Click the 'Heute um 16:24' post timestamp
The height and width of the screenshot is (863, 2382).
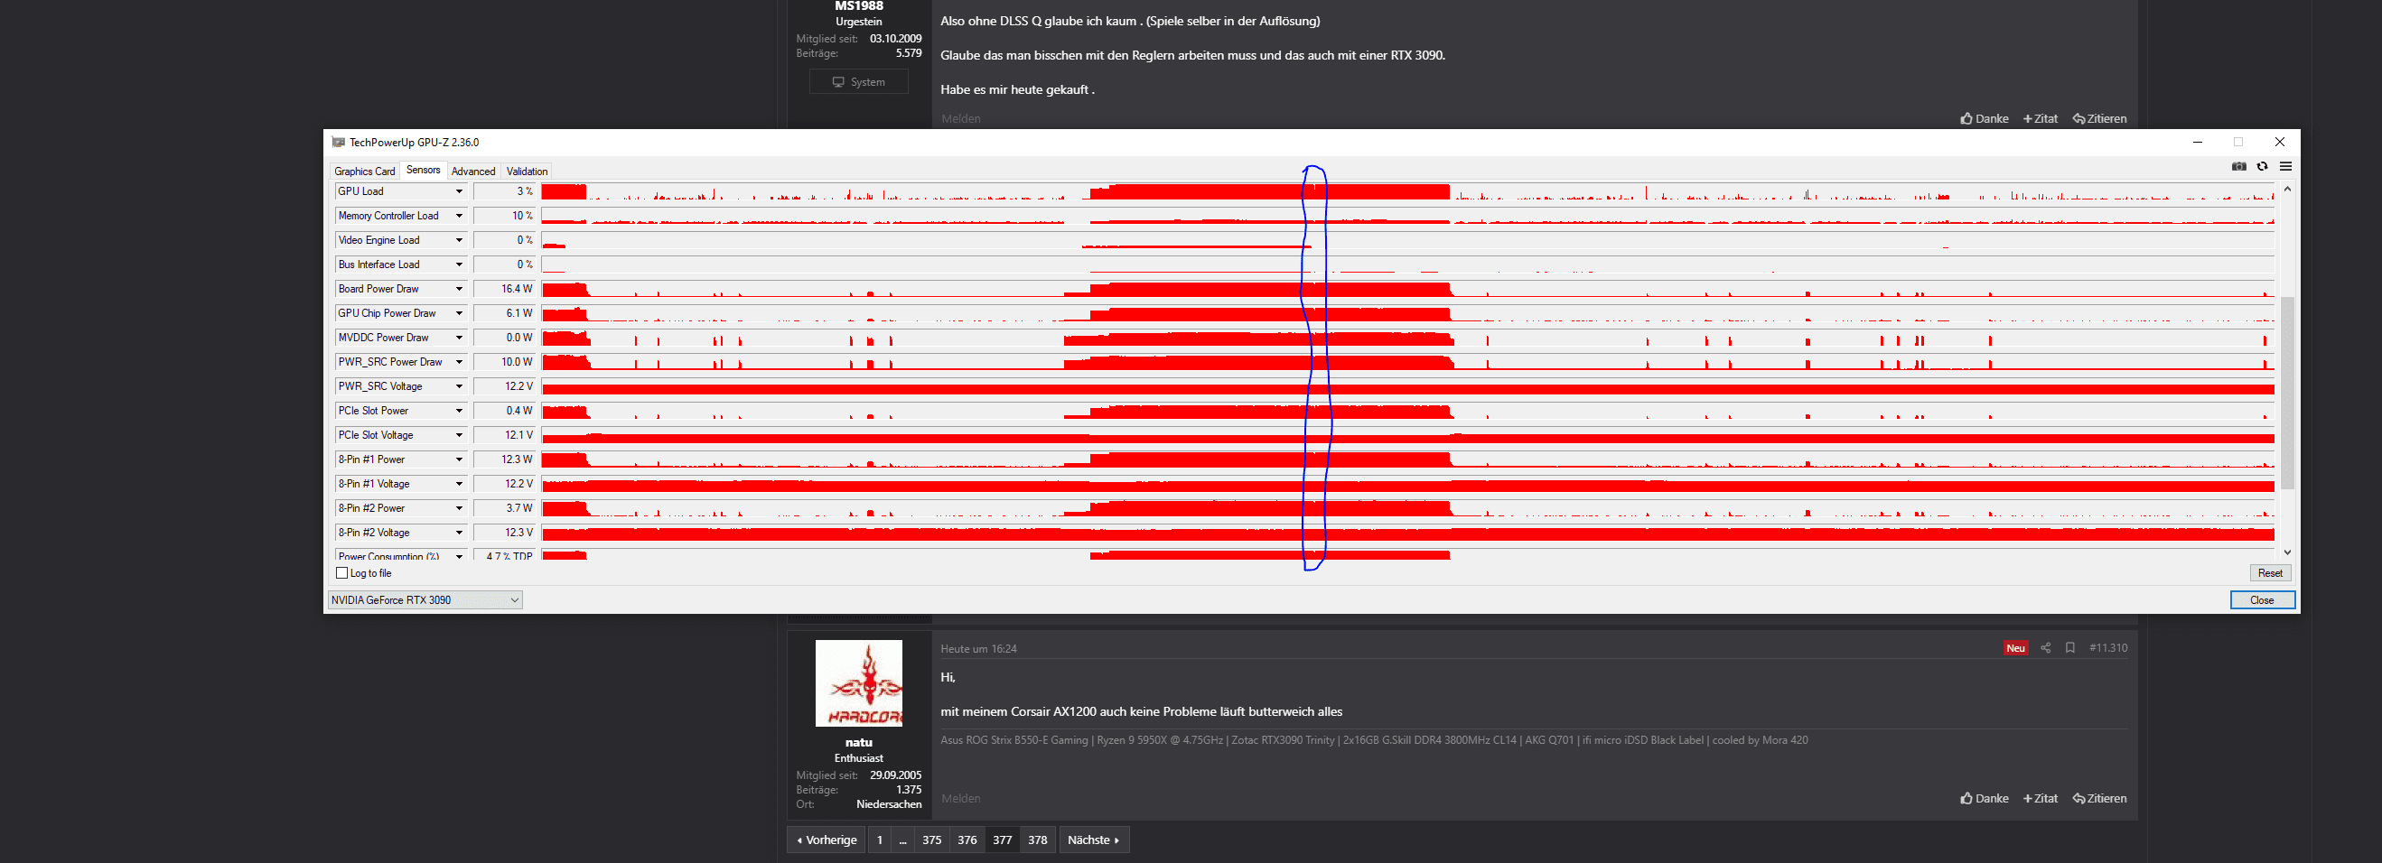(978, 649)
